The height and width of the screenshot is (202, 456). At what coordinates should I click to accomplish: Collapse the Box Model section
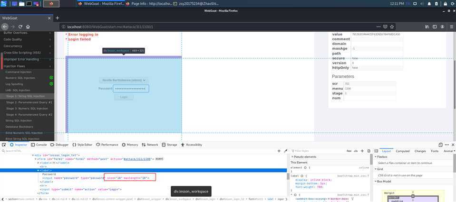click(384, 182)
